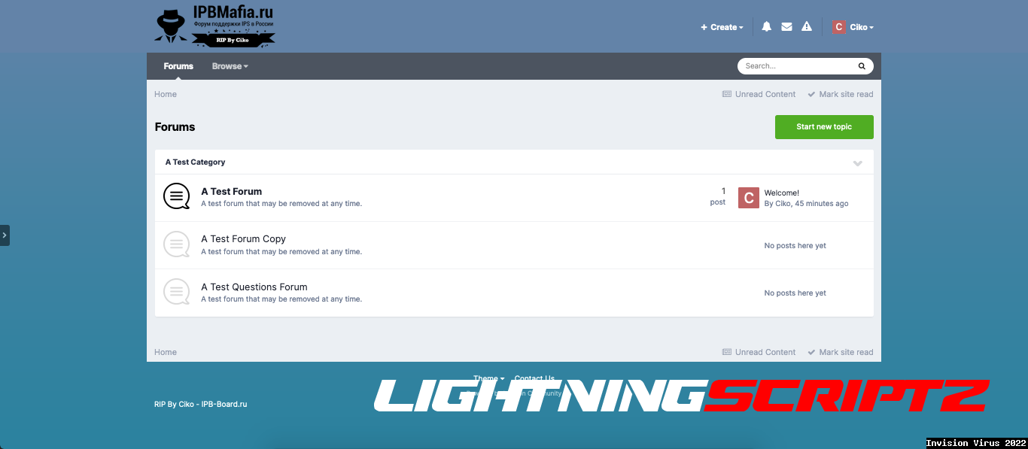Expand the left side panel arrow
The image size is (1028, 449).
click(5, 235)
